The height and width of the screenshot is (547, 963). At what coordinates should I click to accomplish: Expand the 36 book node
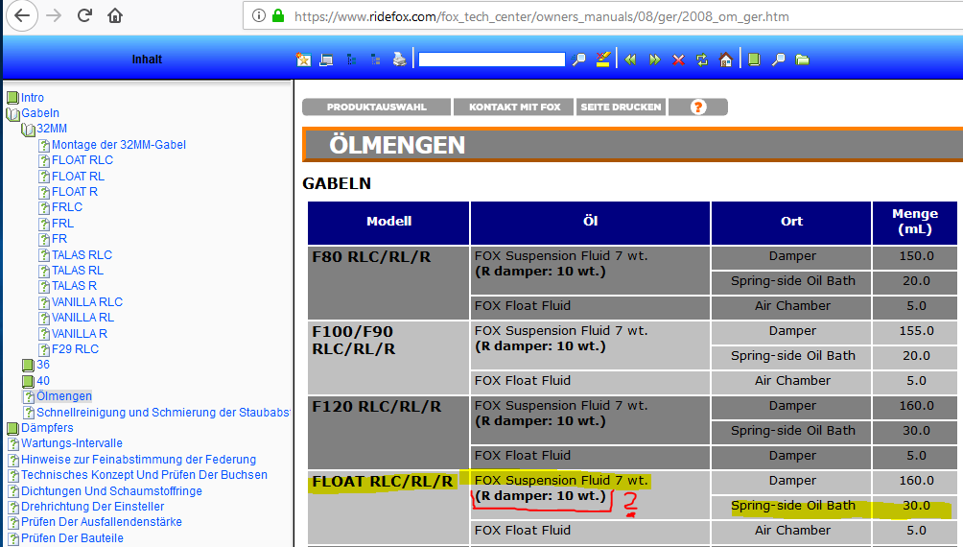(28, 365)
